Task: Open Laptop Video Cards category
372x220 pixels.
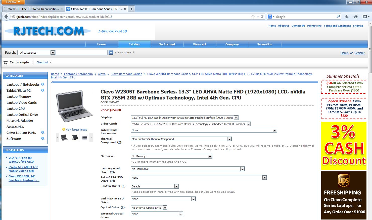Action: pyautogui.click(x=22, y=102)
